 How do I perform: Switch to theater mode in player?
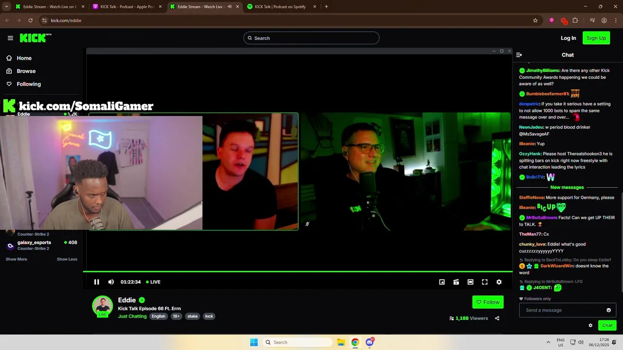470,282
